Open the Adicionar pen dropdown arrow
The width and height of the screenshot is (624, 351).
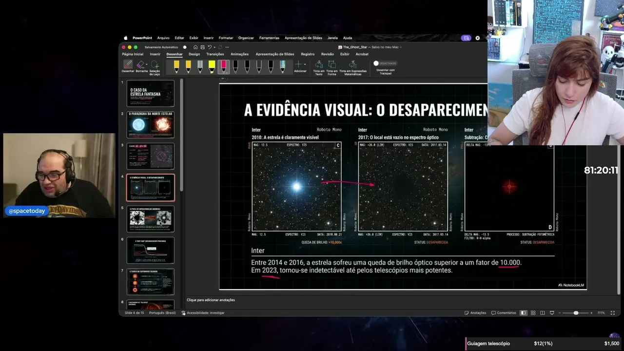pyautogui.click(x=305, y=64)
